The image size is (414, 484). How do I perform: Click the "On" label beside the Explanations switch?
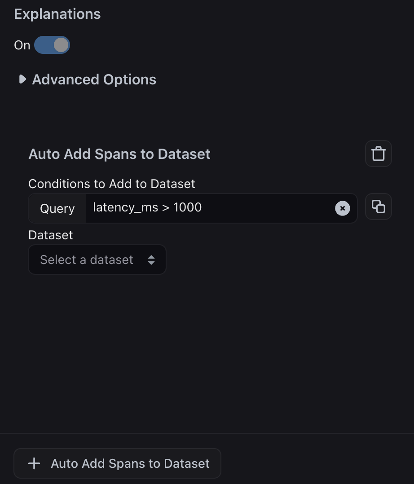[x=22, y=45]
